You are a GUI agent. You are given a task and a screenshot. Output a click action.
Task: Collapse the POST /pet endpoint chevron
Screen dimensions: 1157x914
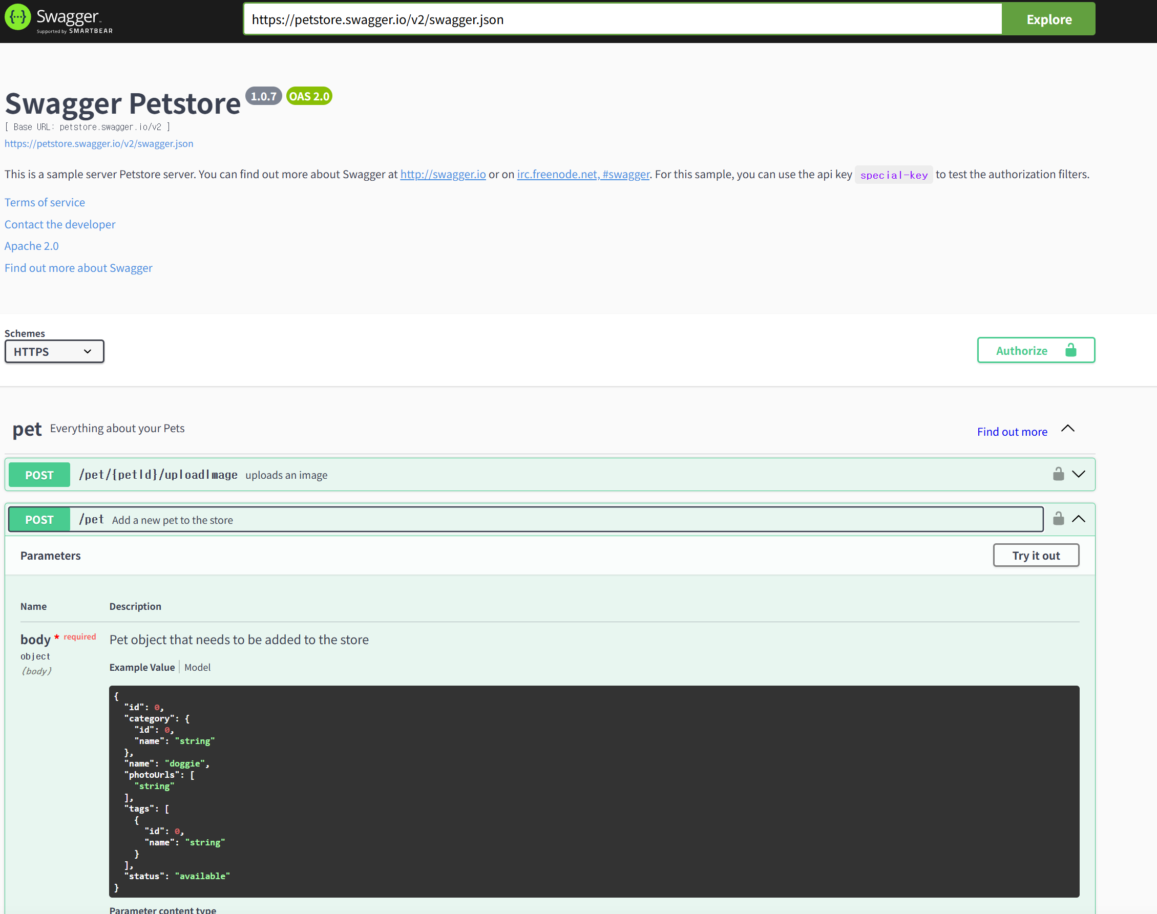[x=1078, y=519]
